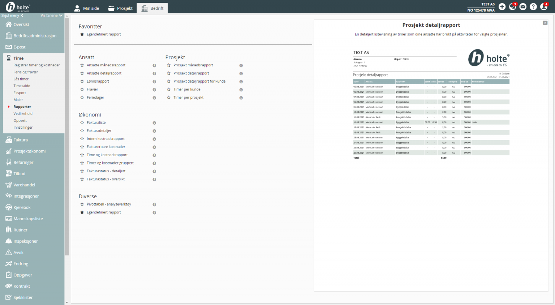The height and width of the screenshot is (305, 555).
Task: Open the help question mark icon
Action: pyautogui.click(x=533, y=7)
